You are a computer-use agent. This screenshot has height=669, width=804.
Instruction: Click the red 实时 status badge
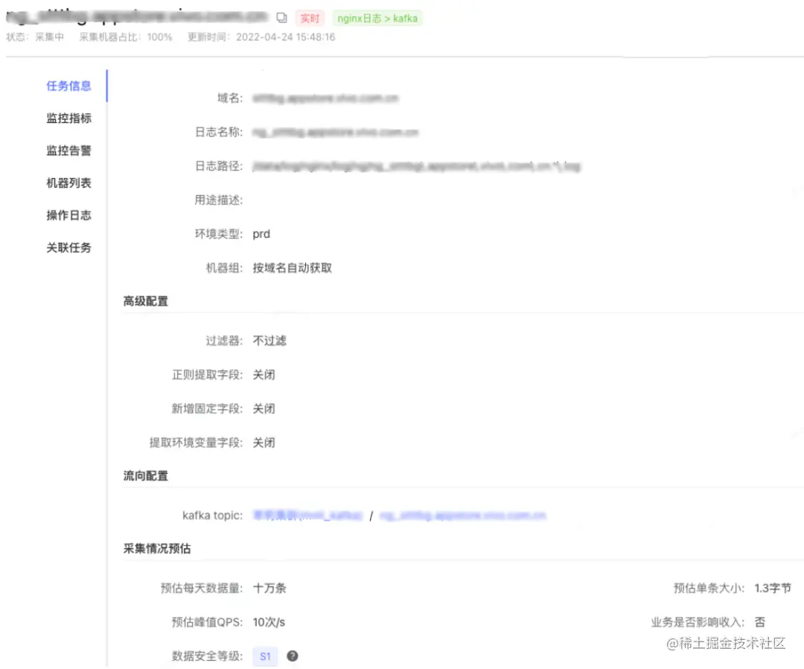point(310,19)
